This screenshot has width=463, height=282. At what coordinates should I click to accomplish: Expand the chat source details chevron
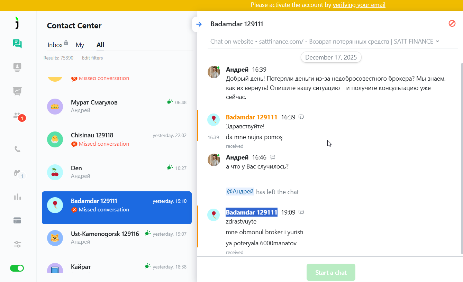click(438, 41)
